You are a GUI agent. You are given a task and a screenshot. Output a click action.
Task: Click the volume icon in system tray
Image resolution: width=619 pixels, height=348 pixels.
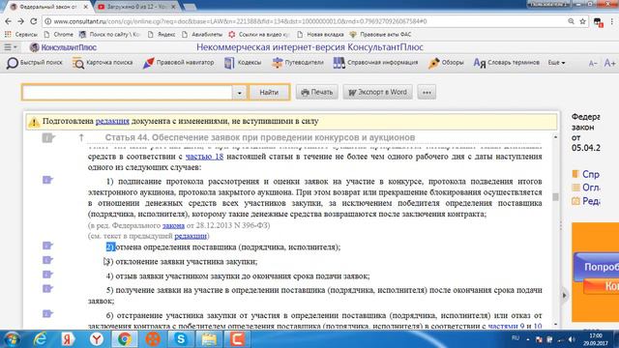click(x=572, y=339)
